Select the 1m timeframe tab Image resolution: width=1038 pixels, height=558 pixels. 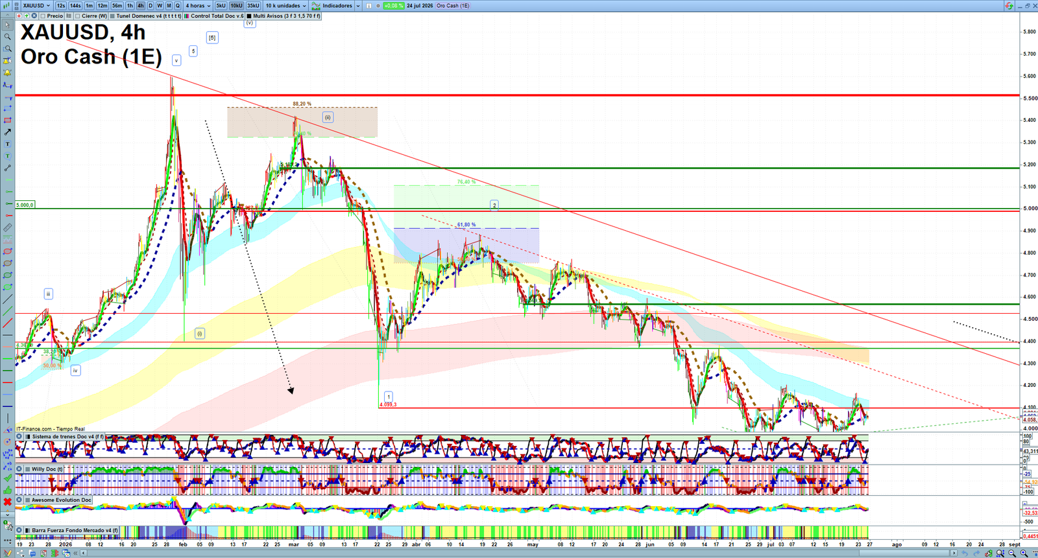tap(90, 6)
